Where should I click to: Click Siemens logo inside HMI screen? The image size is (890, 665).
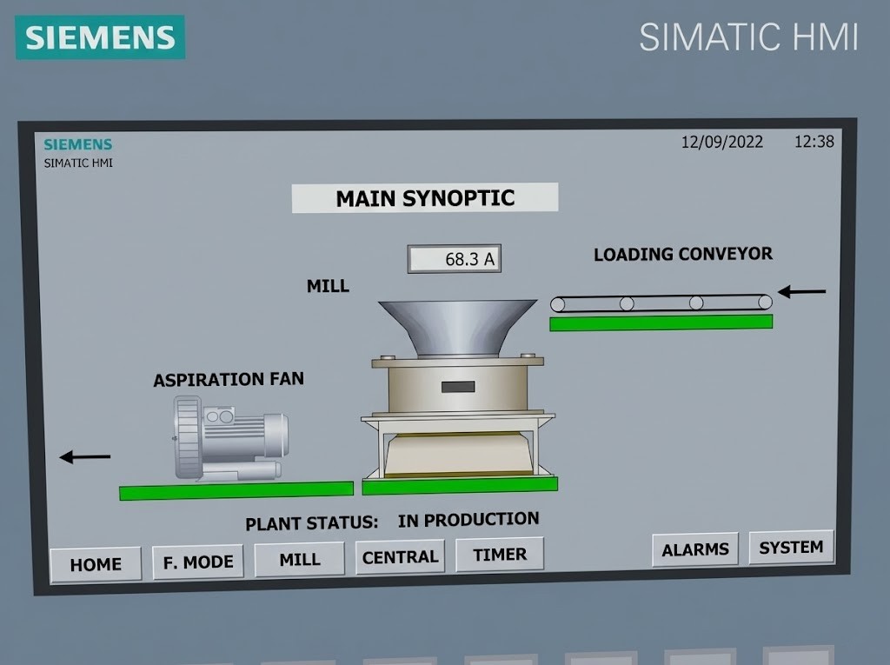pyautogui.click(x=78, y=144)
